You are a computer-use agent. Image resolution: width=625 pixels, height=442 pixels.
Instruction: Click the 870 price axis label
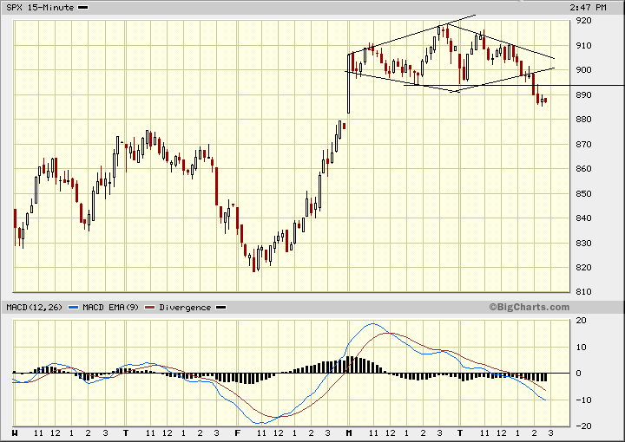583,145
